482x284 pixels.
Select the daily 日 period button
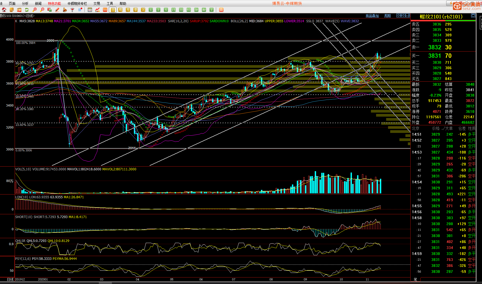[113, 10]
